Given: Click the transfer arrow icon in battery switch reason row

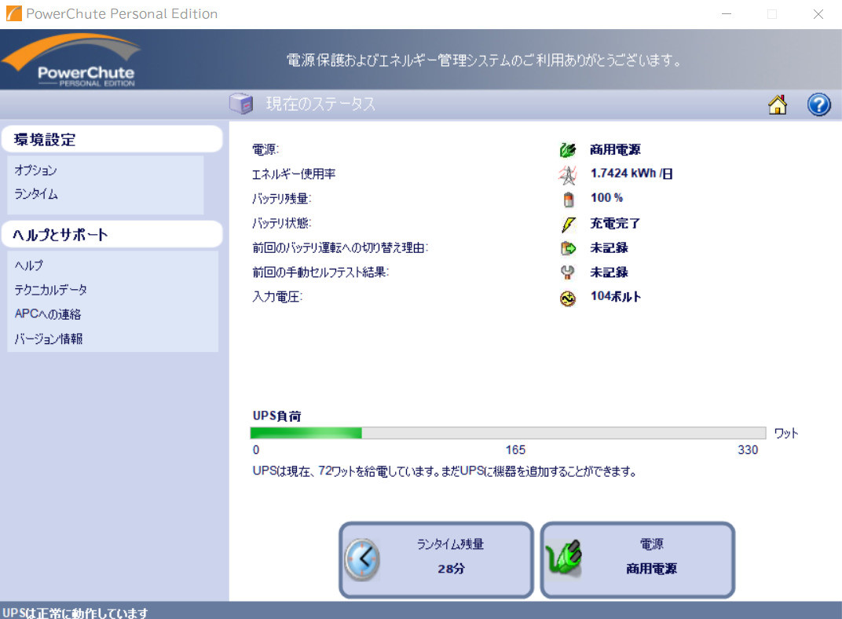Looking at the screenshot, I should tap(568, 248).
